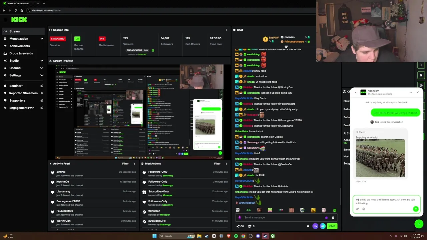Open Stream page in sidebar
The height and width of the screenshot is (240, 427).
pyautogui.click(x=23, y=31)
